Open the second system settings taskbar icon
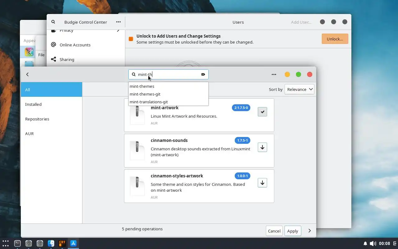The image size is (398, 249). (40, 243)
